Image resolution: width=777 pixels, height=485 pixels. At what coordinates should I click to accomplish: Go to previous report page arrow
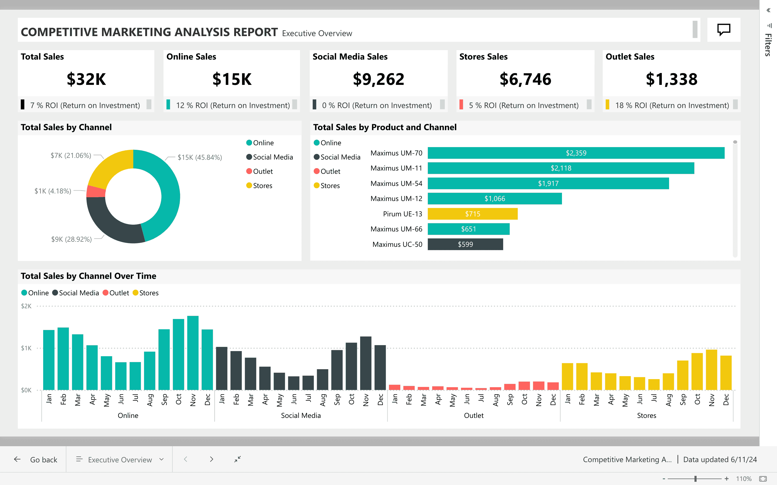(x=186, y=459)
